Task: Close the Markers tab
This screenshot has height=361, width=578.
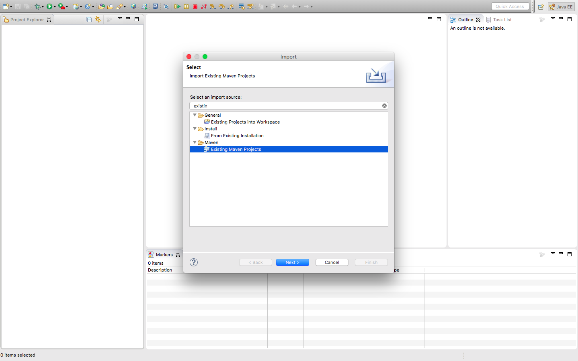Action: 178,255
